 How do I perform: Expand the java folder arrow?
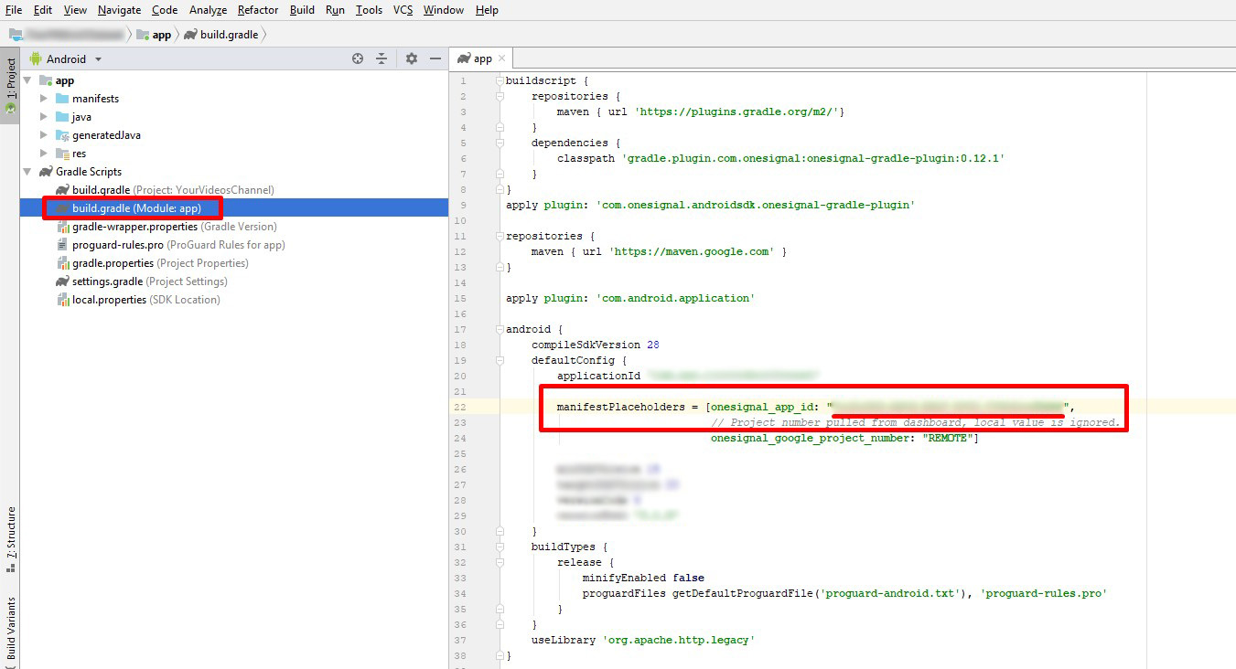pos(44,116)
